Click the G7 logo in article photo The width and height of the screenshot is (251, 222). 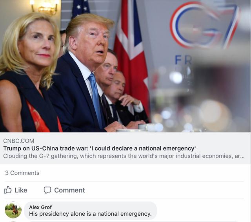(x=204, y=26)
